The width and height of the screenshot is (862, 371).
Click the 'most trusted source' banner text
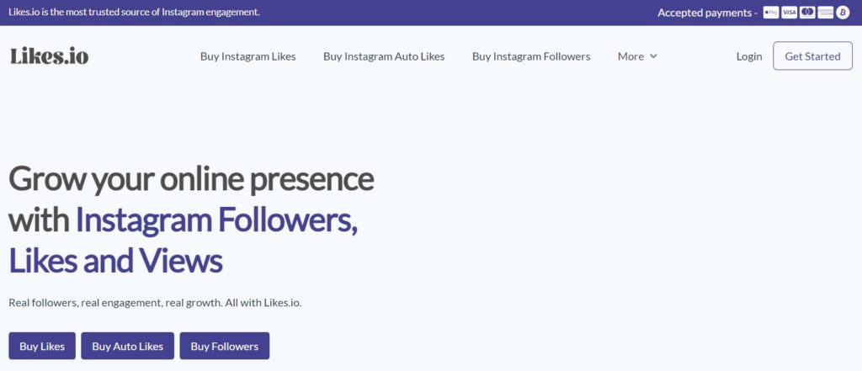click(x=134, y=12)
